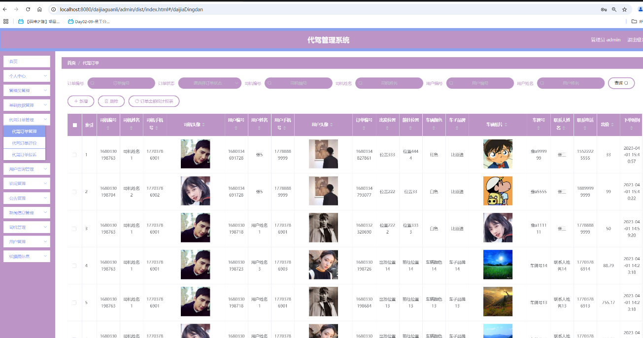
Task: Open the 订单状态 status dropdown
Action: point(210,83)
